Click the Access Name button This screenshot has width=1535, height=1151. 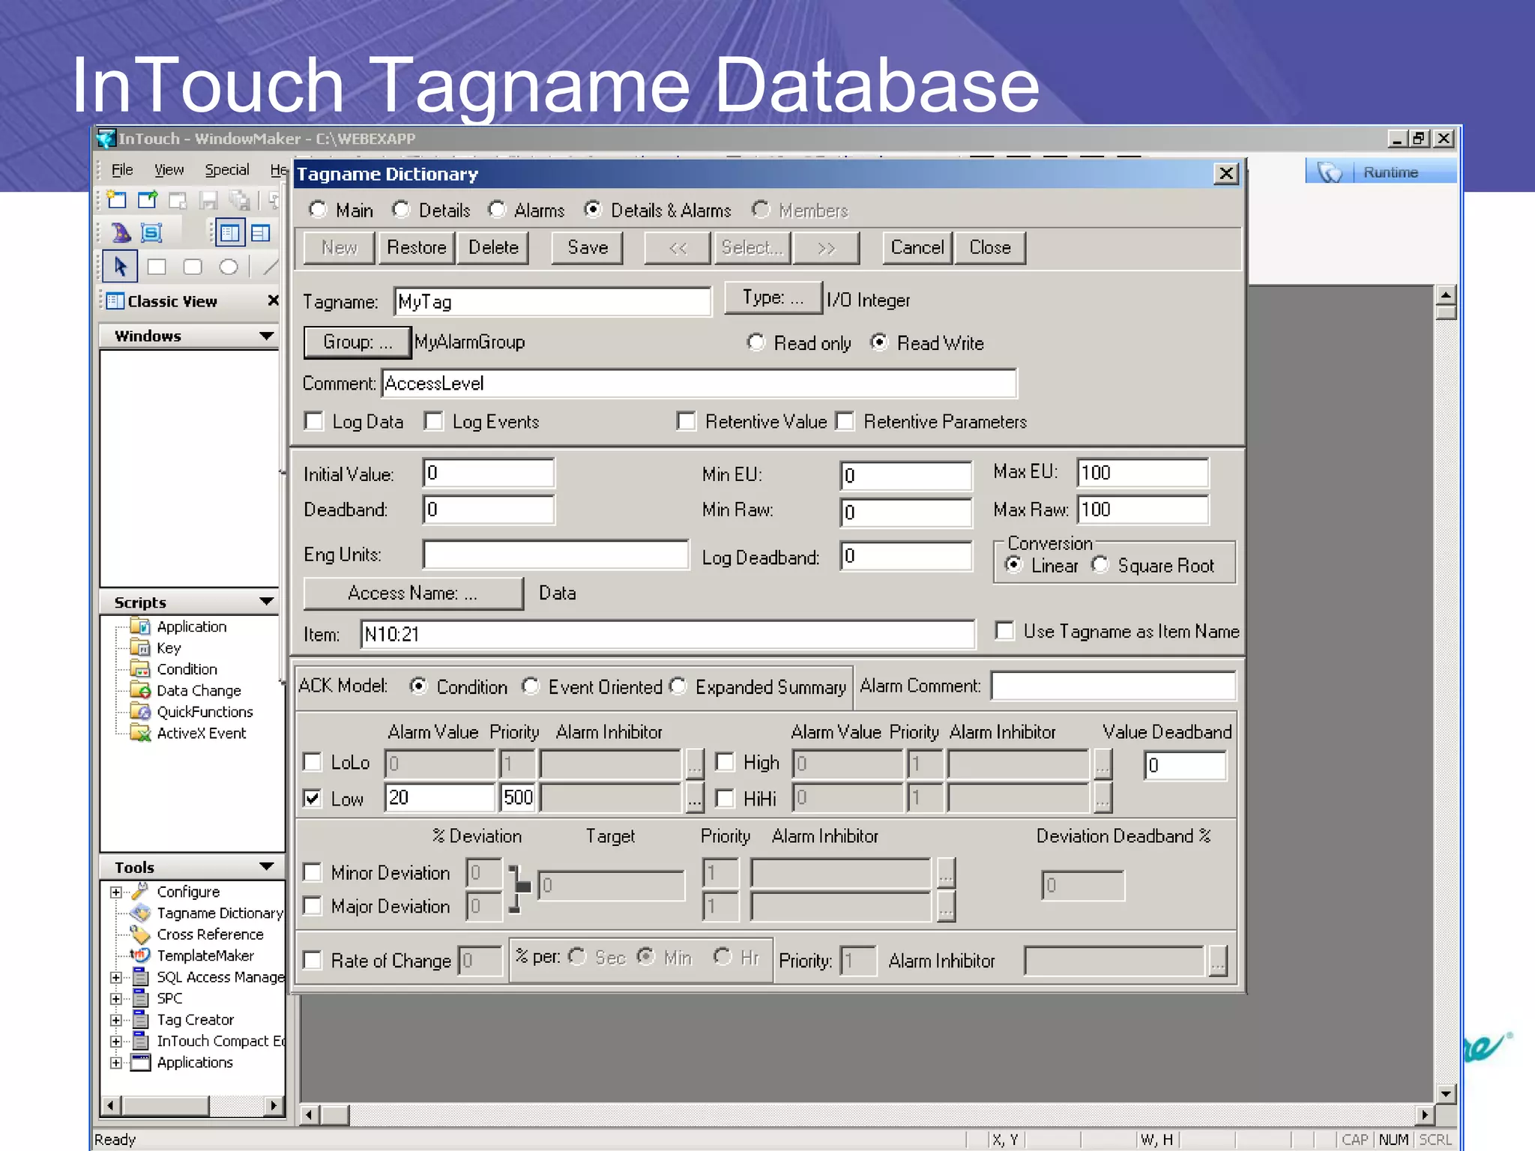pyautogui.click(x=413, y=593)
